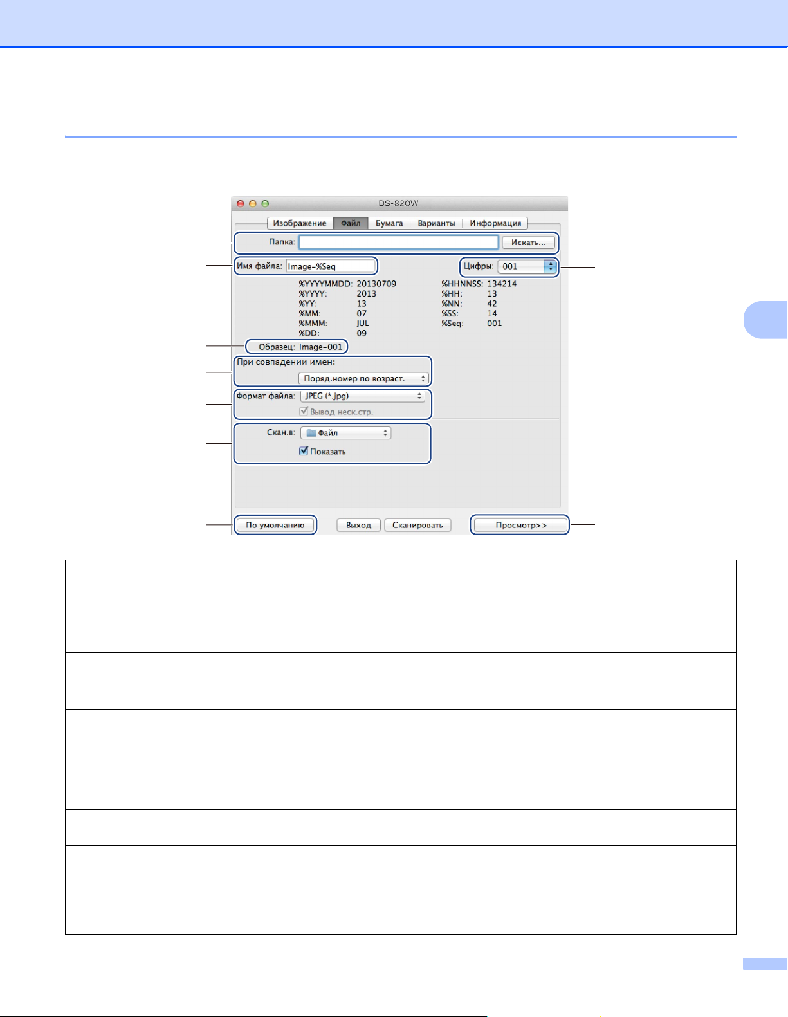The image size is (788, 1017).
Task: Minimize the DS-820W window with yellow button
Action: [253, 203]
